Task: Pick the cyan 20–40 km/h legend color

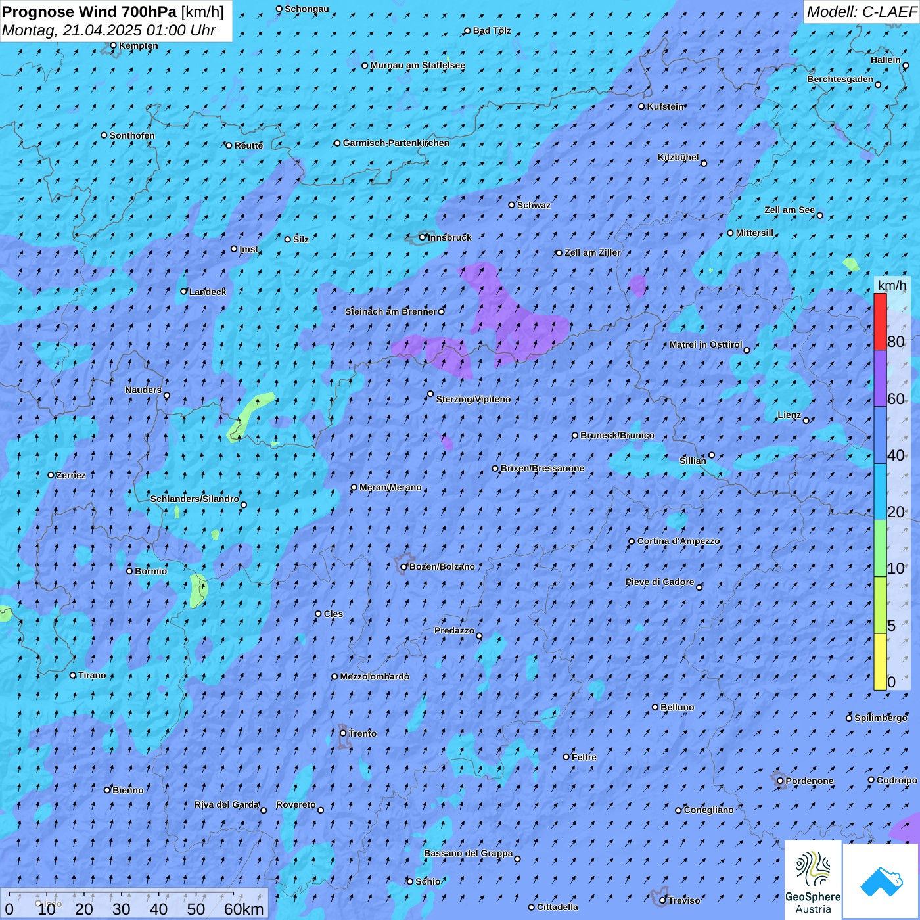Action: coord(880,492)
